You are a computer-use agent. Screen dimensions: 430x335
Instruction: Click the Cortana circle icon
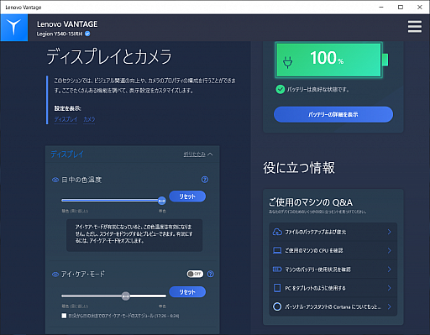pyautogui.click(x=277, y=306)
